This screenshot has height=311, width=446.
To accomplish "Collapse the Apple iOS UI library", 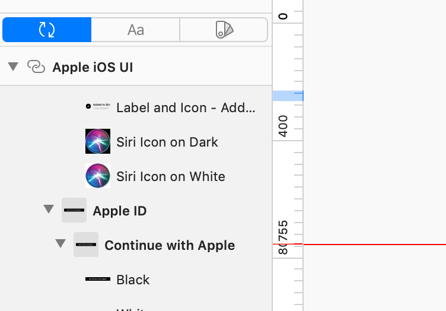I will click(x=13, y=66).
